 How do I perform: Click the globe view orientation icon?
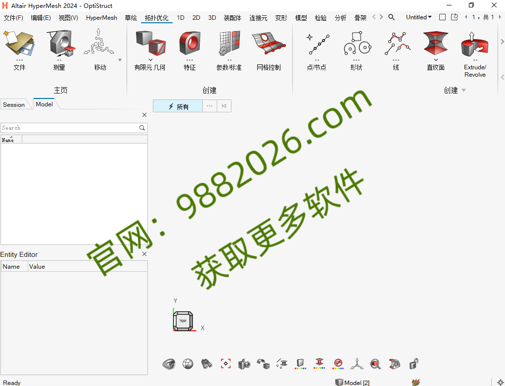click(188, 364)
